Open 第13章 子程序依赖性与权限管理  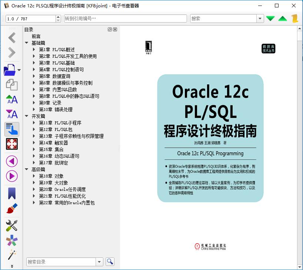pos(71,136)
